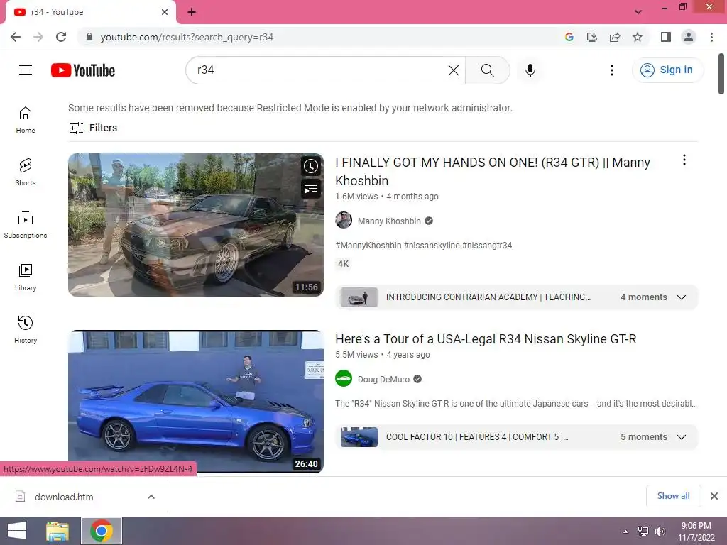Toggle the Chrome side panel

click(666, 37)
